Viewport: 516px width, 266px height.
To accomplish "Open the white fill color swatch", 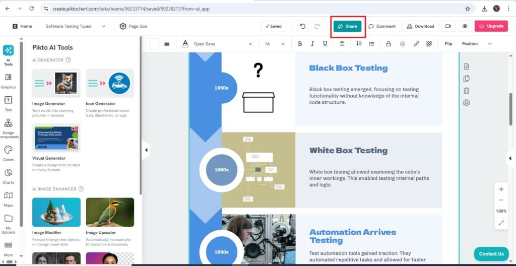I will pos(154,44).
